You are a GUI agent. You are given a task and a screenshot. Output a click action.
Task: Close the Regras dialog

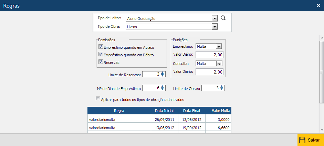tap(318, 5)
